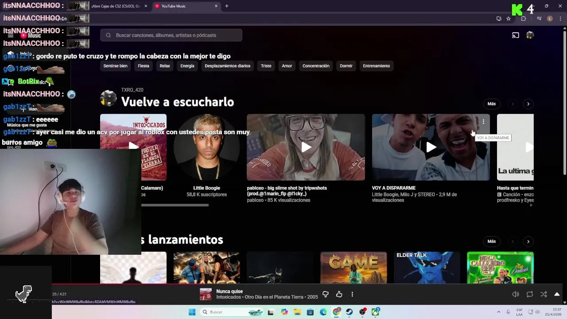
Task: Click the magnifier icon in the search box
Action: [x=108, y=35]
